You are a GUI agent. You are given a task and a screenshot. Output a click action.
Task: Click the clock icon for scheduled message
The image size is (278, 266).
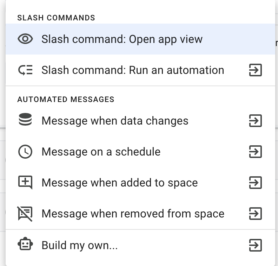25,152
